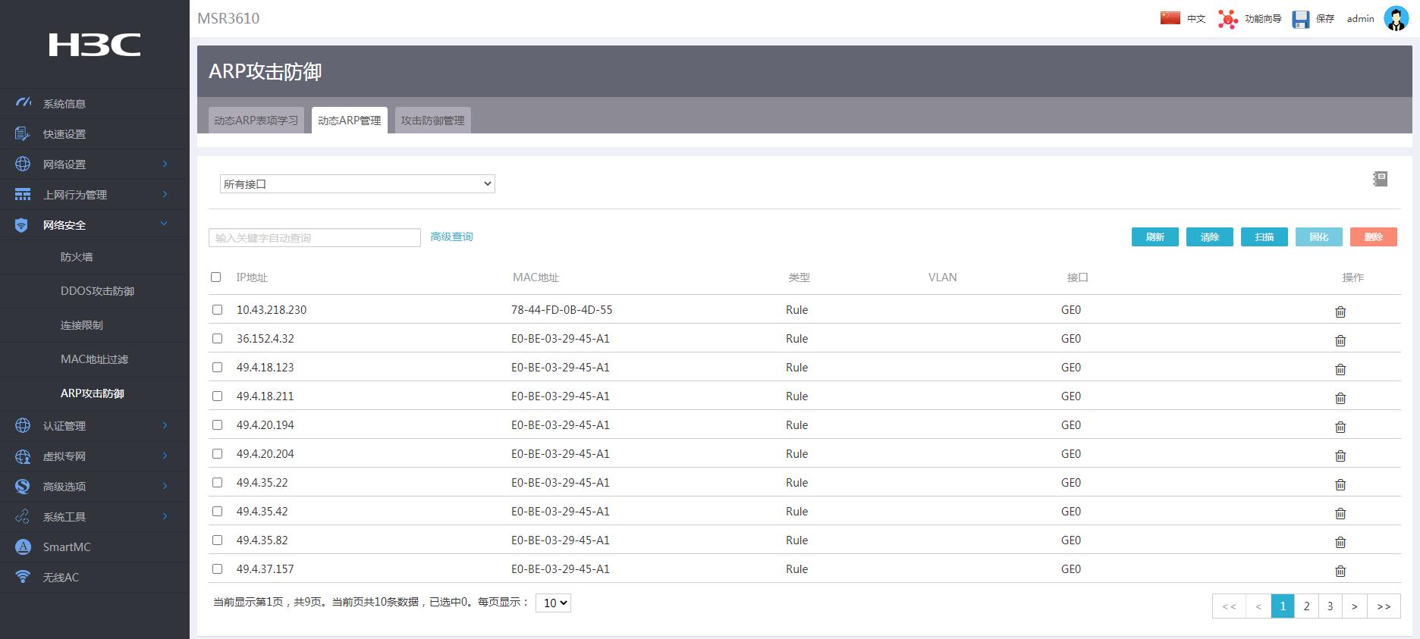Click the red 删除 delete button
This screenshot has height=639, width=1420.
1374,236
